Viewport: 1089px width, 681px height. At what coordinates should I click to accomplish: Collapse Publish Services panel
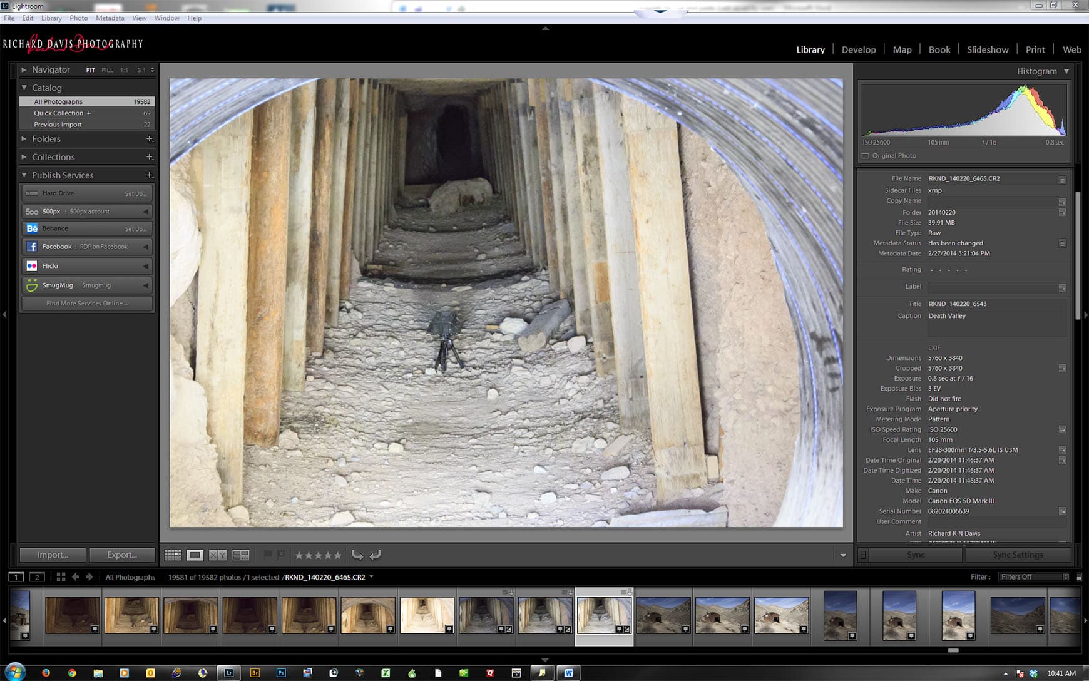[x=24, y=175]
